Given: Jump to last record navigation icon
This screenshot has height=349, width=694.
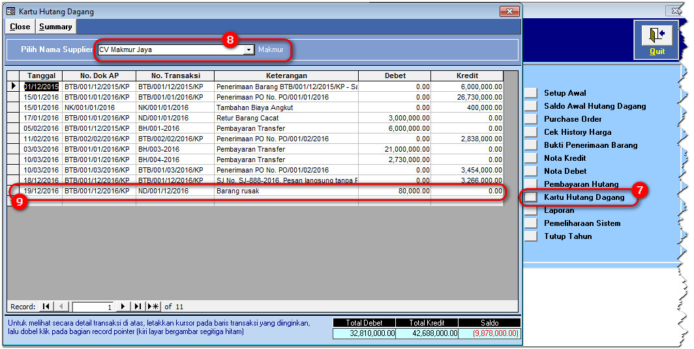Looking at the screenshot, I should [x=138, y=306].
